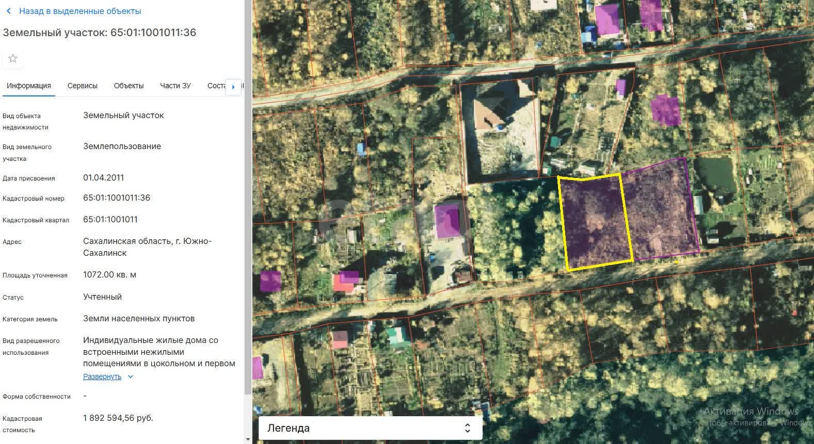Select the Части ЗУ tab
This screenshot has width=814, height=444.
tap(175, 86)
